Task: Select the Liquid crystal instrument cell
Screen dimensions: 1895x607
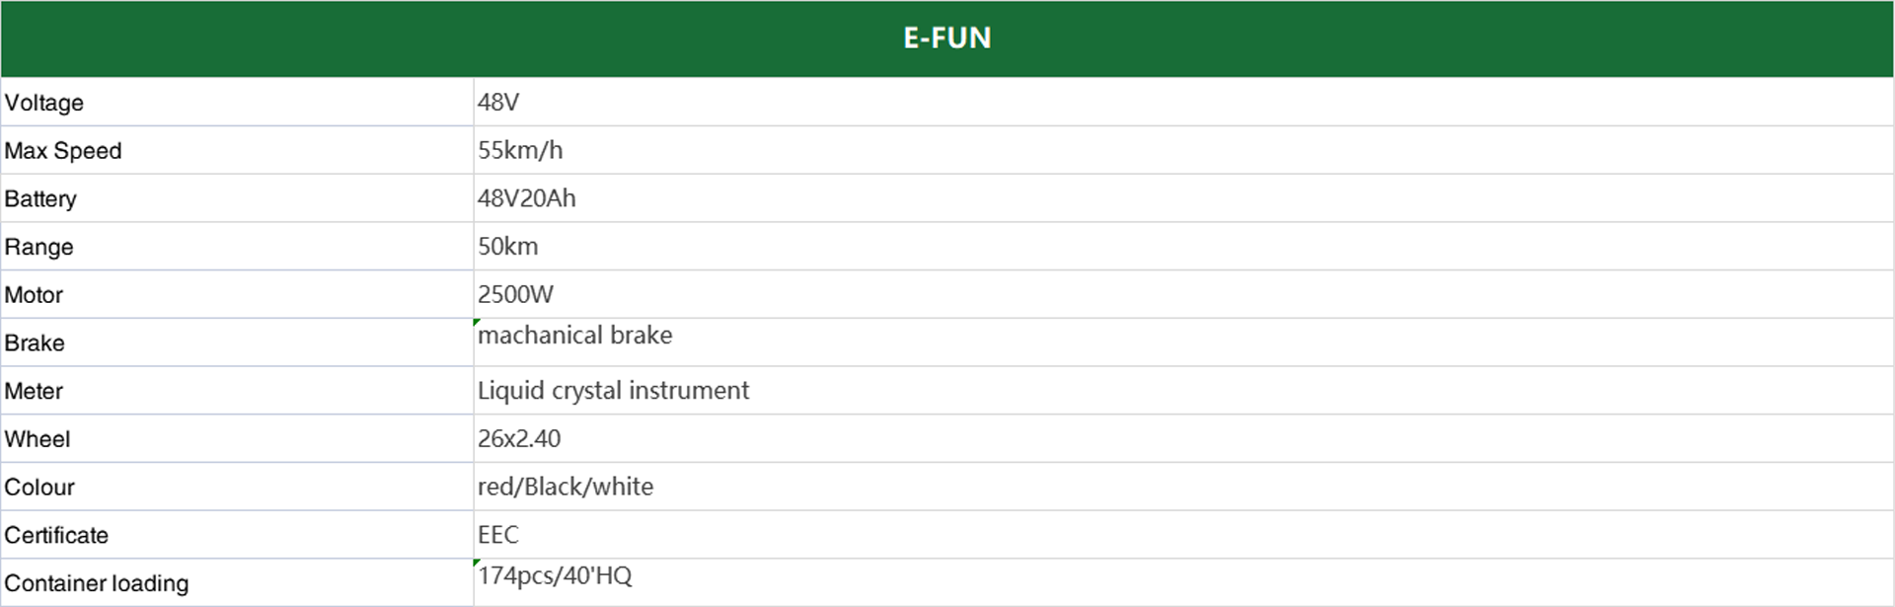Action: 1183,391
